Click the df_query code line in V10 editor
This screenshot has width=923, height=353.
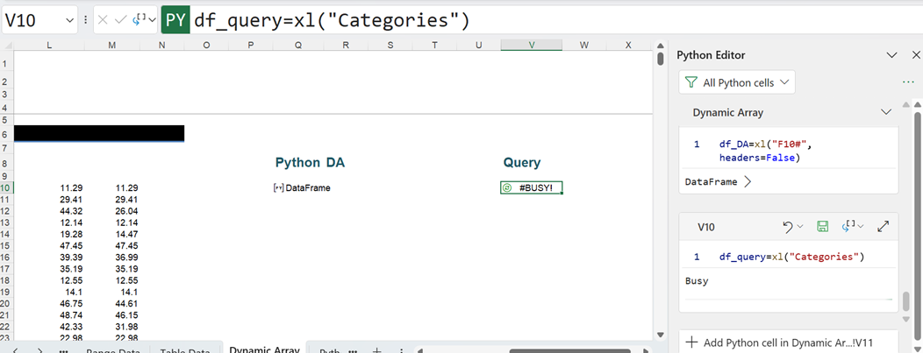[x=791, y=258]
